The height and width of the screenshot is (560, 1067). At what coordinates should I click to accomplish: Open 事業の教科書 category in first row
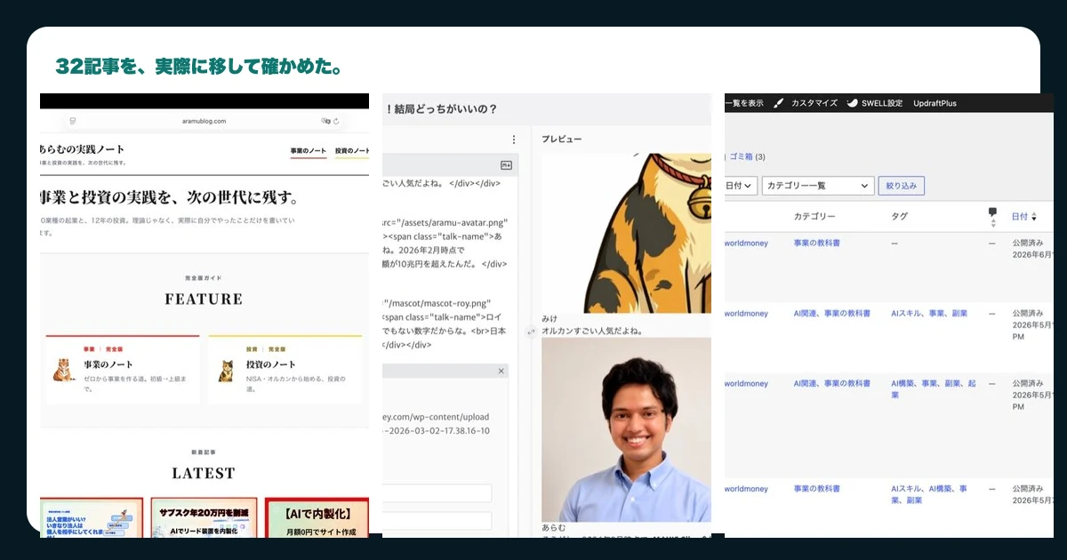click(x=816, y=243)
